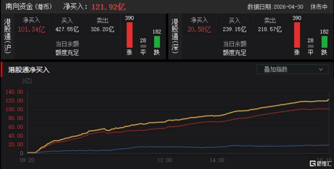Image resolution: width=334 pixels, height=169 pixels.
Task: Click the chevron arrow in 叠加指数 box
Action: (321, 69)
